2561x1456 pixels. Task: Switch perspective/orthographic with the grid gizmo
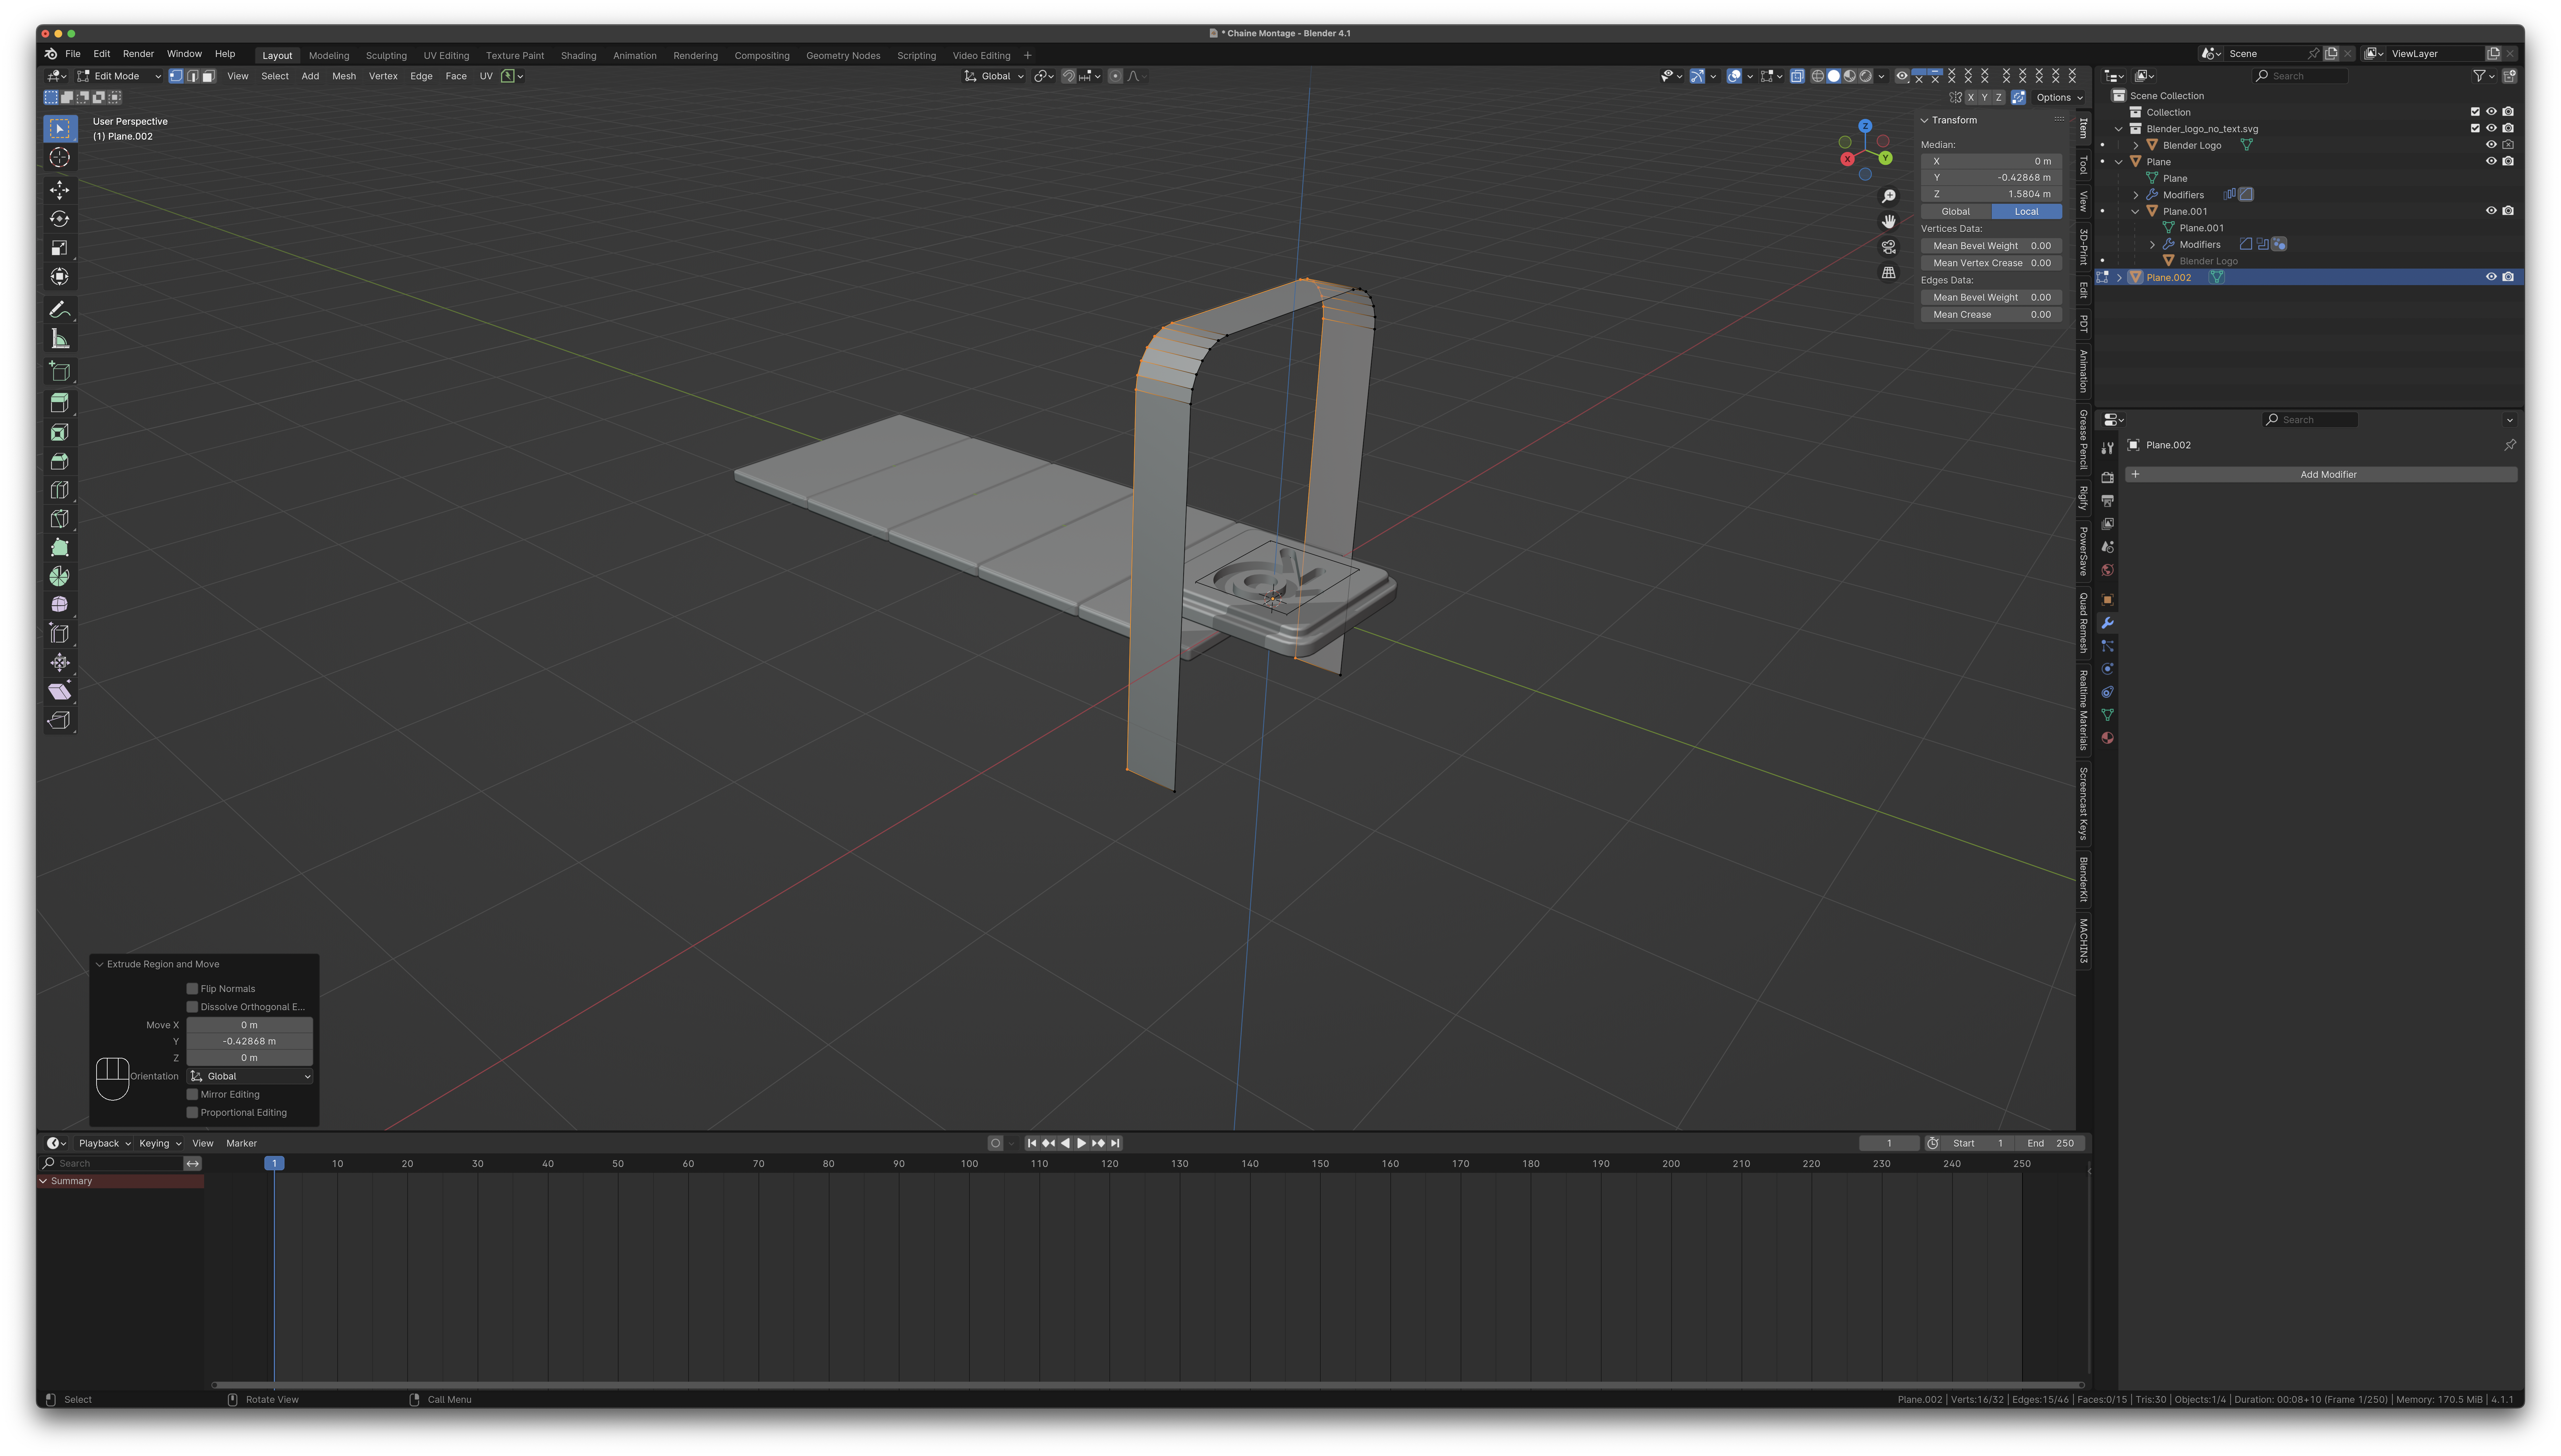[1889, 272]
